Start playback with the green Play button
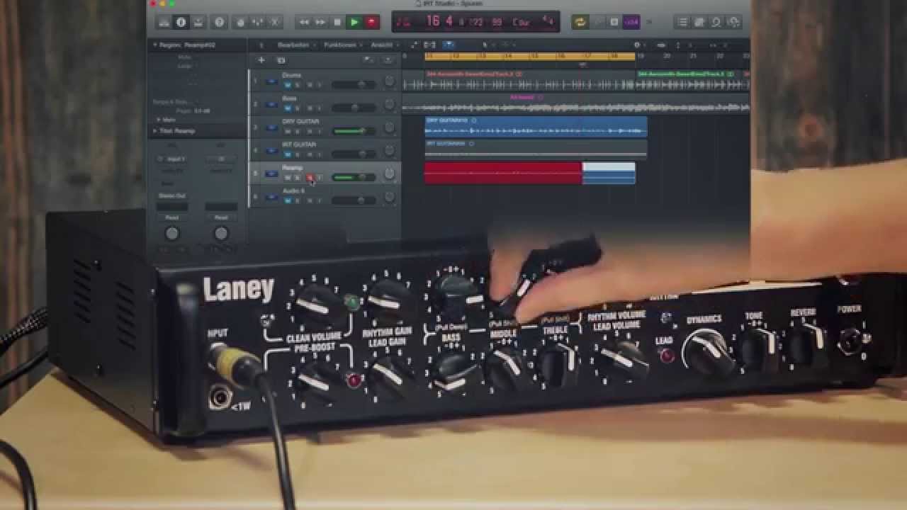This screenshot has width=907, height=510. [354, 23]
